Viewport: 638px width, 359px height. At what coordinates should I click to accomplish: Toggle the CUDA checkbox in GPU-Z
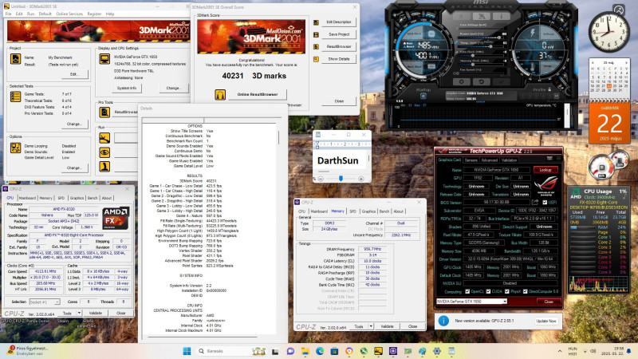point(488,291)
